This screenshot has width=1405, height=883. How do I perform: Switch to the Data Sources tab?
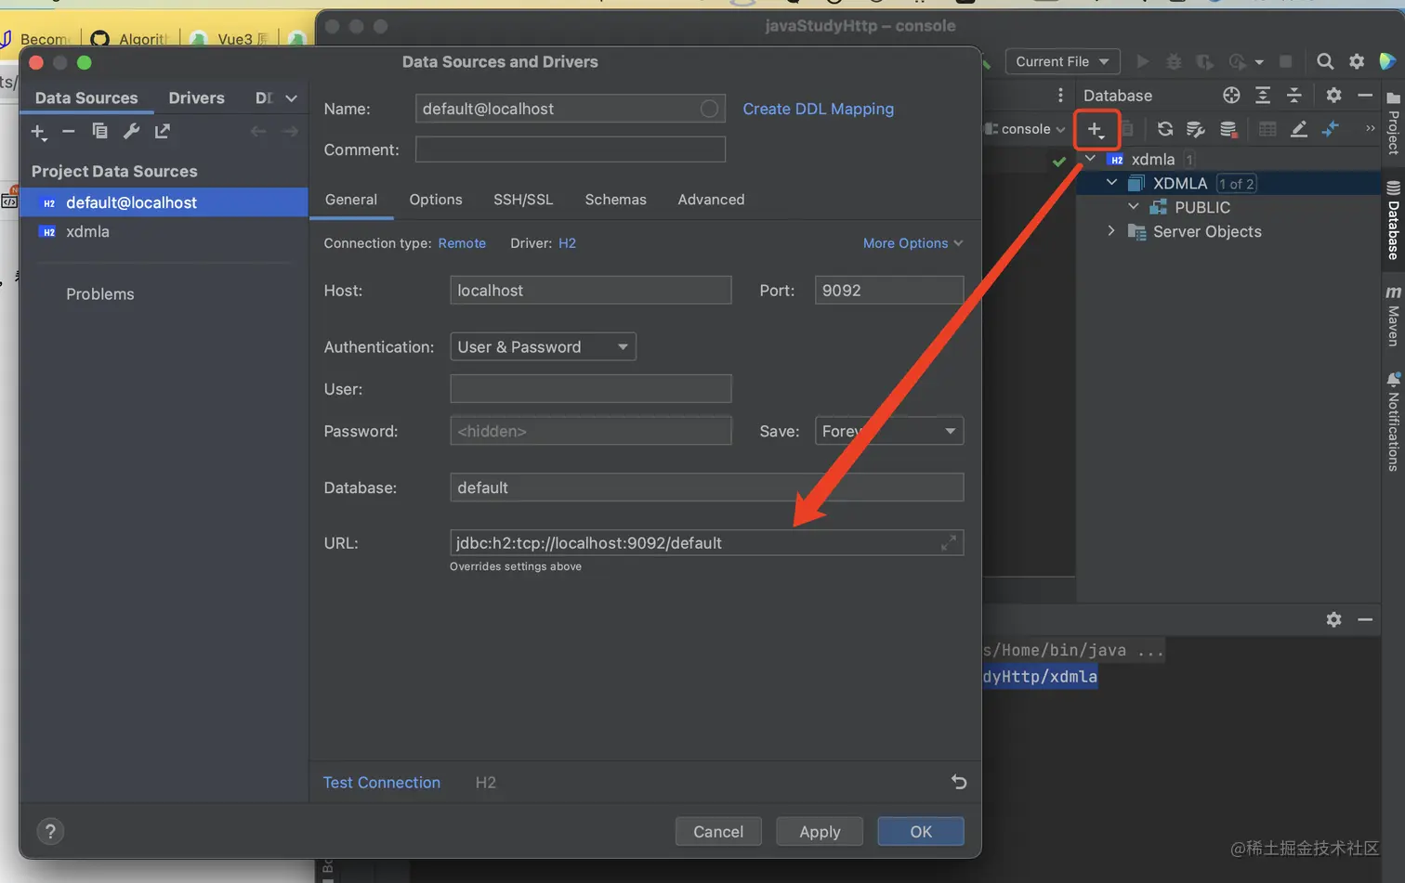[x=86, y=97]
